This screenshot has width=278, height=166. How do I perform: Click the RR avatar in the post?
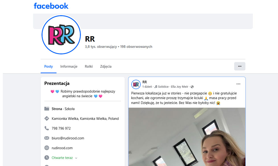click(x=136, y=84)
